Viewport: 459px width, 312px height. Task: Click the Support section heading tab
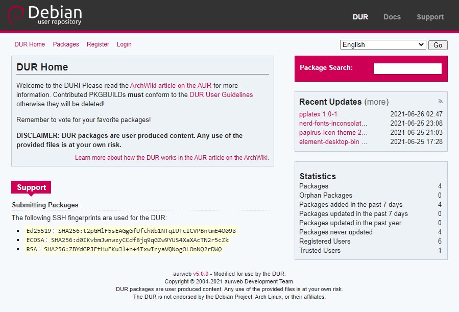point(31,187)
